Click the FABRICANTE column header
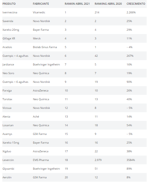The width and height of the screenshot is (148, 184). click(x=41, y=4)
